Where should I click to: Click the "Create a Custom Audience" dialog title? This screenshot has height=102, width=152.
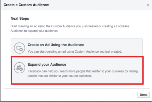tap(26, 5)
